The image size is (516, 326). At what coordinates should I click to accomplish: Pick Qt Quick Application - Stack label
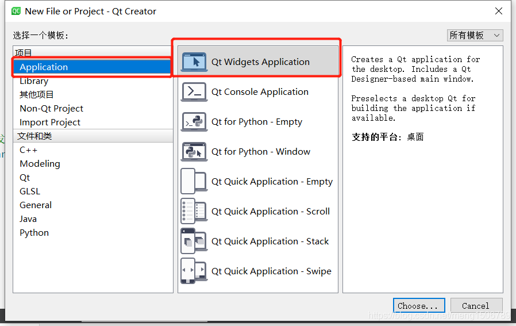point(270,241)
